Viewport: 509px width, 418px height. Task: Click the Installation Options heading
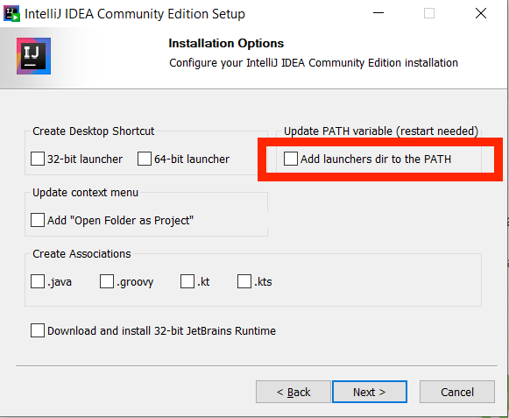(226, 43)
